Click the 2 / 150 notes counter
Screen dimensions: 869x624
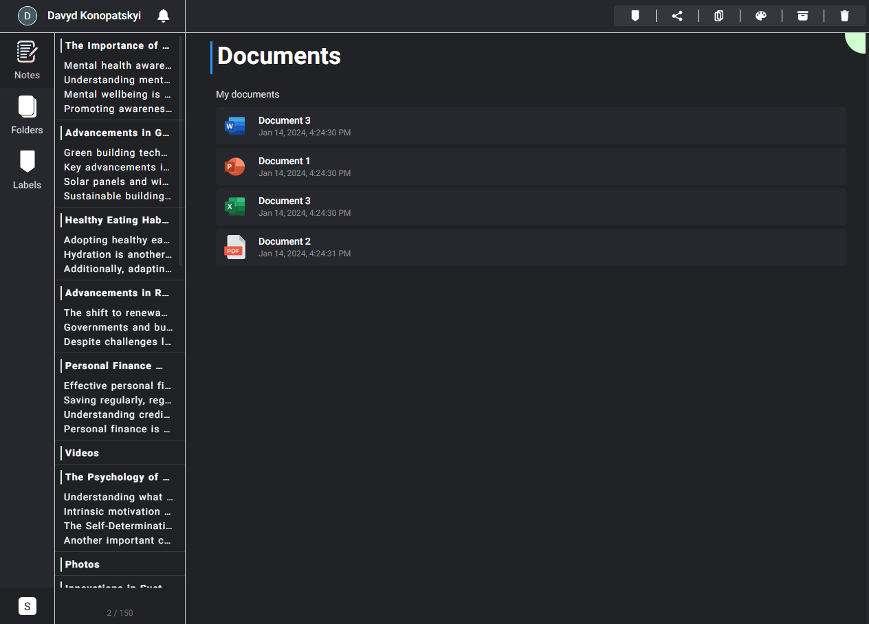(120, 612)
